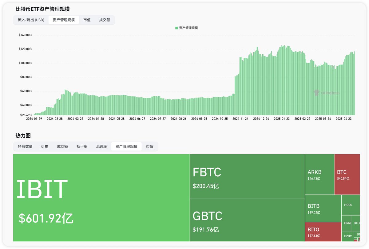Click the red BTC $40.54亿 block

tap(347, 174)
